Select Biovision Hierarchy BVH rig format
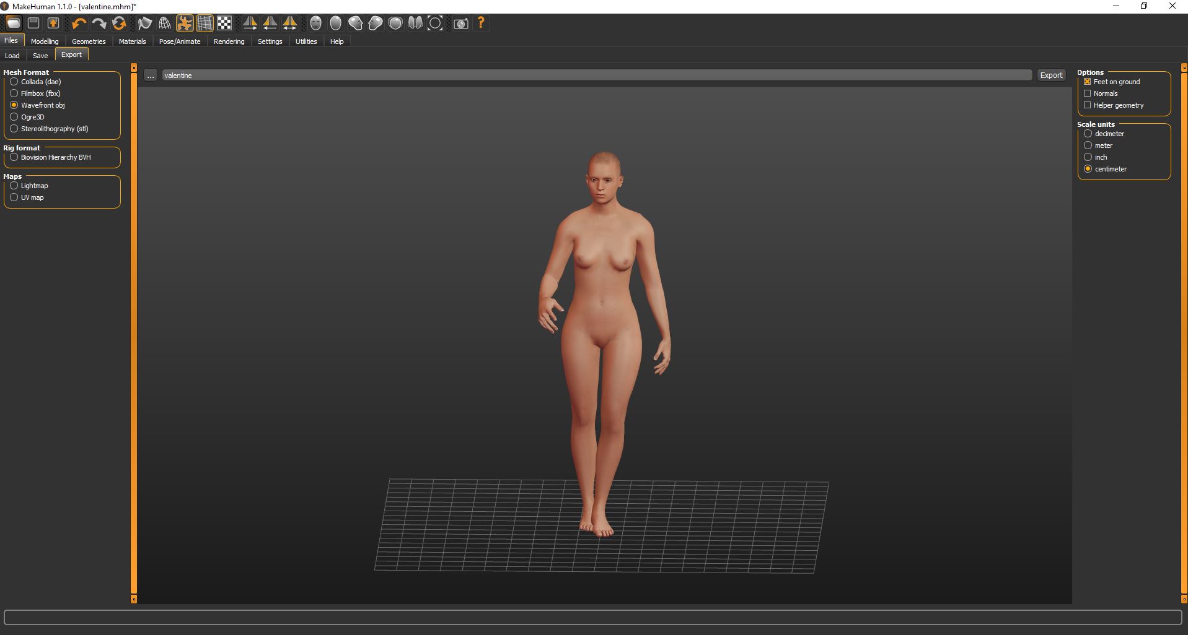 [x=50, y=157]
